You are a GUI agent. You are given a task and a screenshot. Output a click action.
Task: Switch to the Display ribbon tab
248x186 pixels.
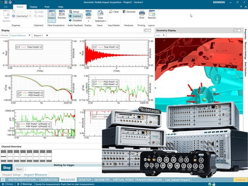point(33,7)
